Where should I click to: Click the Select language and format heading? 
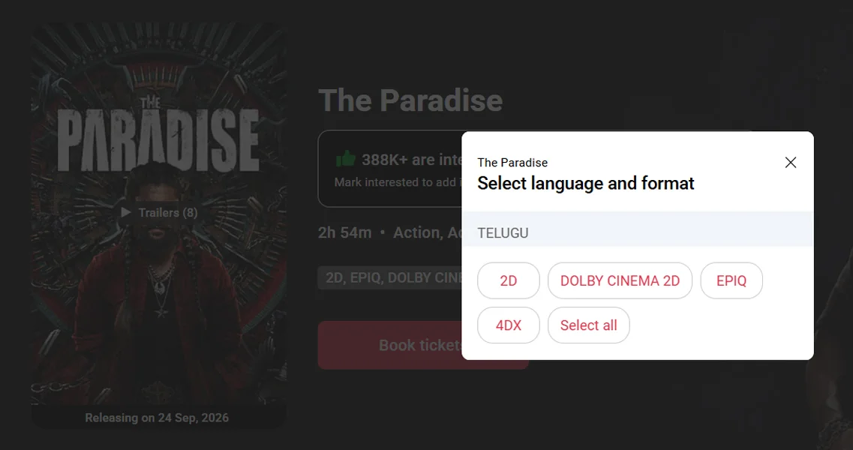(585, 183)
